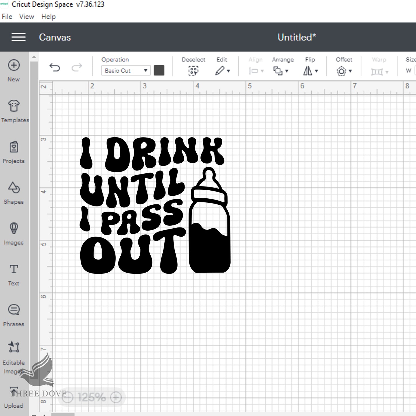Select the baby bottle graphic
Screen dimensions: 416x416
pyautogui.click(x=210, y=220)
